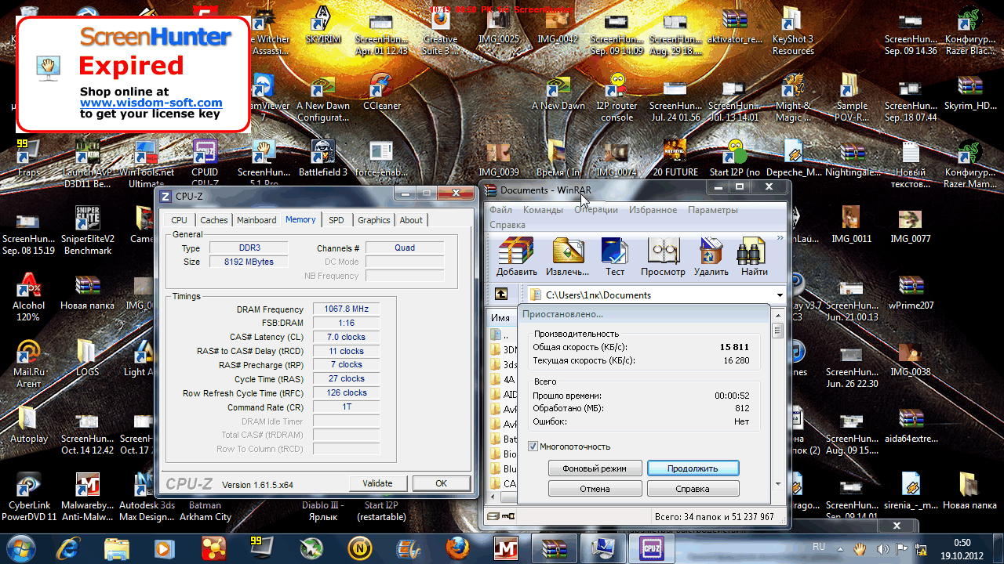The height and width of the screenshot is (564, 1004).
Task: Switch to the Mainboard tab in CPU-Z
Action: point(256,220)
